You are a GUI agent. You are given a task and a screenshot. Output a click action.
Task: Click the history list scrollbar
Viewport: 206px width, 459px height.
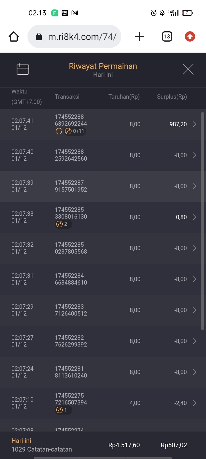click(x=203, y=221)
